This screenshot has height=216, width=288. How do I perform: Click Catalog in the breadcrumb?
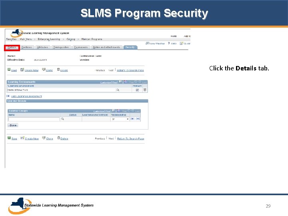point(71,39)
